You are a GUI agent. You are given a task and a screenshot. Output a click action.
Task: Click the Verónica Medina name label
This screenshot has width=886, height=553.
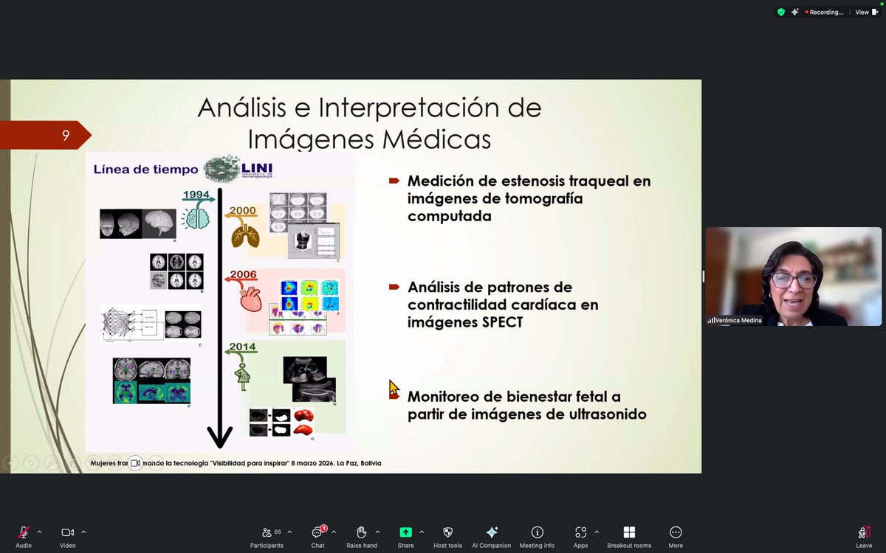pos(735,320)
